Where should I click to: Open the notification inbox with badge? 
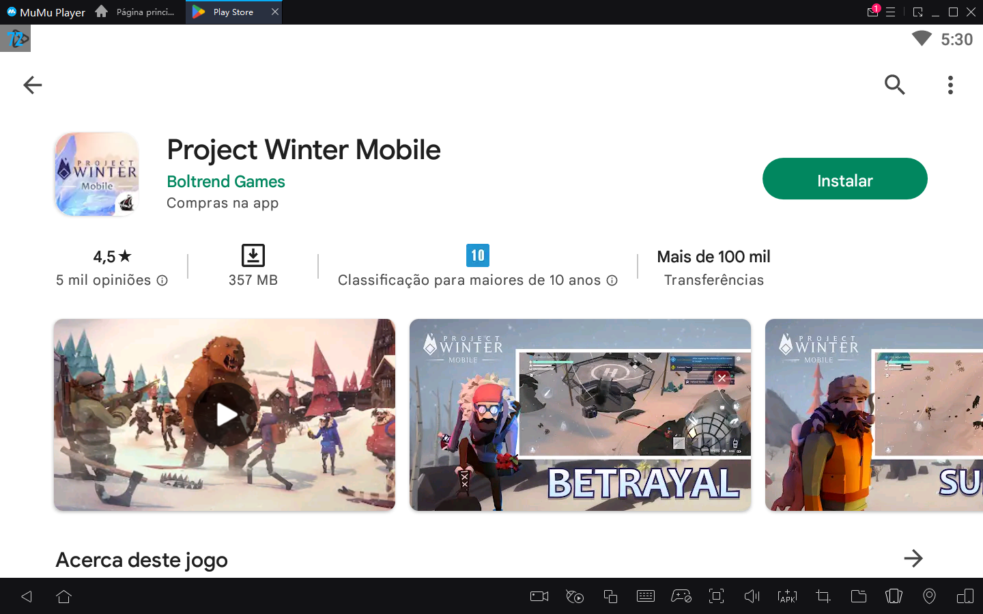[x=872, y=12]
